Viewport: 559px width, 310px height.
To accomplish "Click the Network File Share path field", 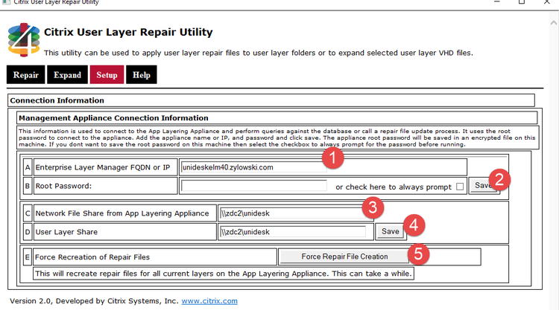I will click(293, 213).
